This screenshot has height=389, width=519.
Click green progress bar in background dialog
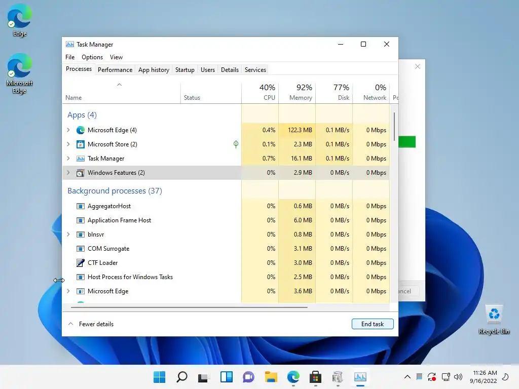[x=407, y=142]
